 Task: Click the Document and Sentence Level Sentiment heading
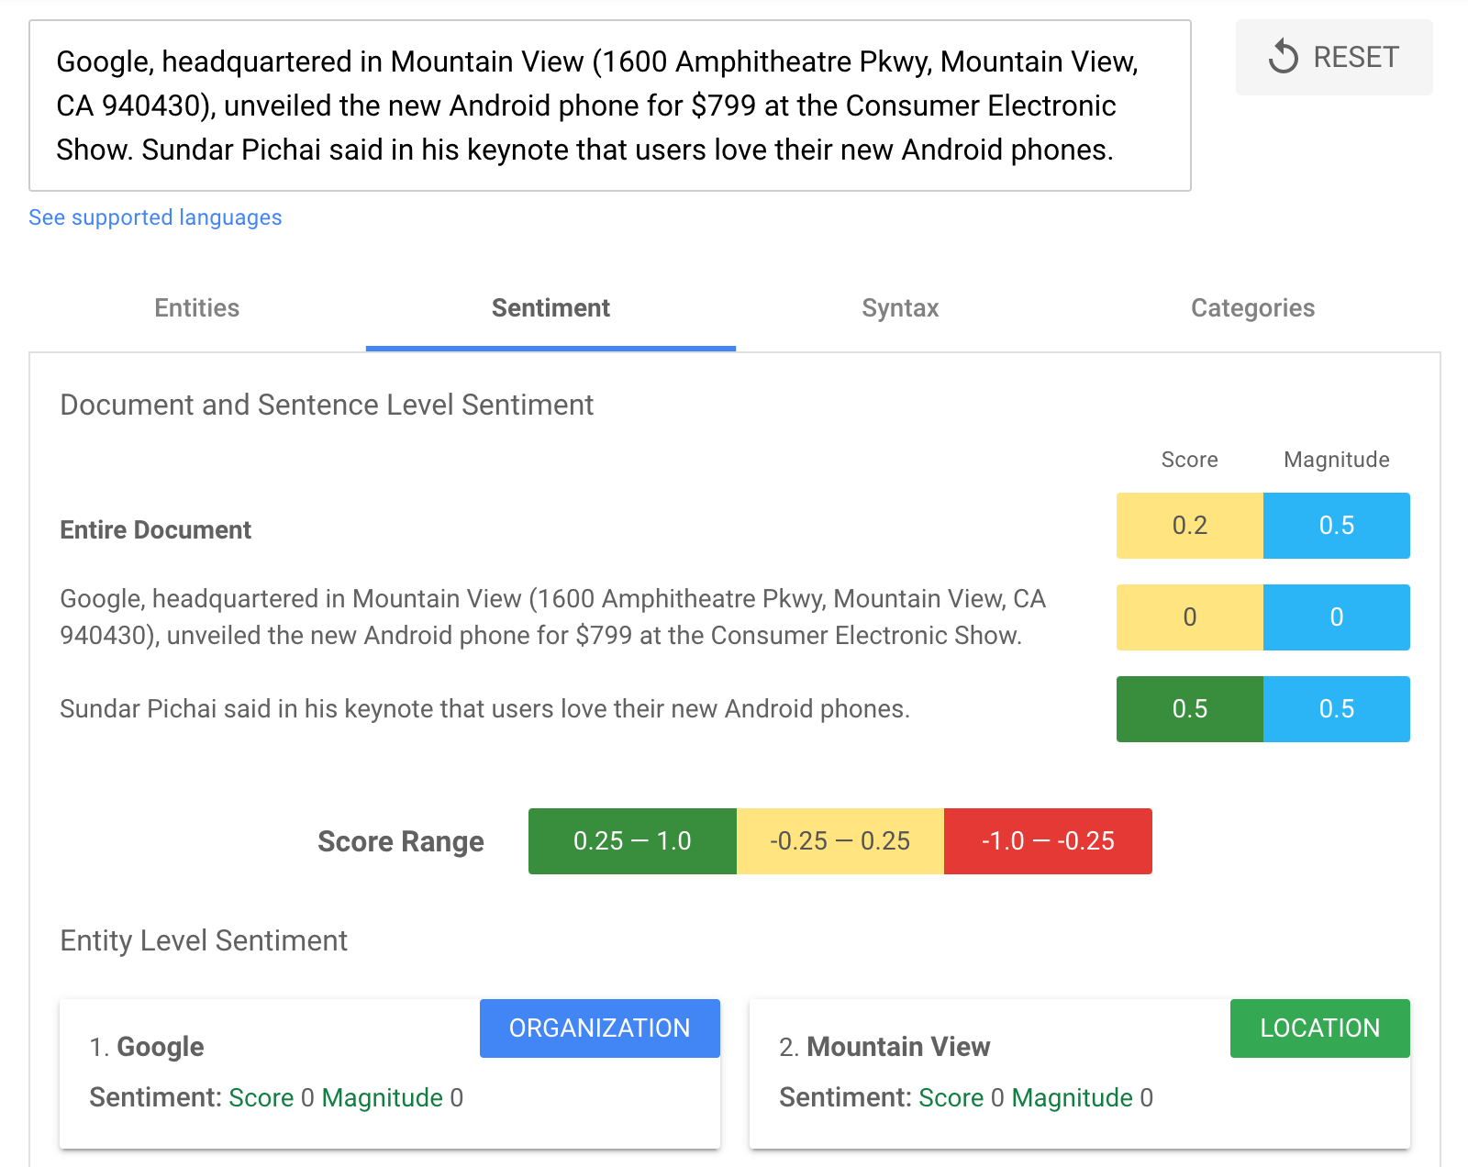[x=327, y=405]
